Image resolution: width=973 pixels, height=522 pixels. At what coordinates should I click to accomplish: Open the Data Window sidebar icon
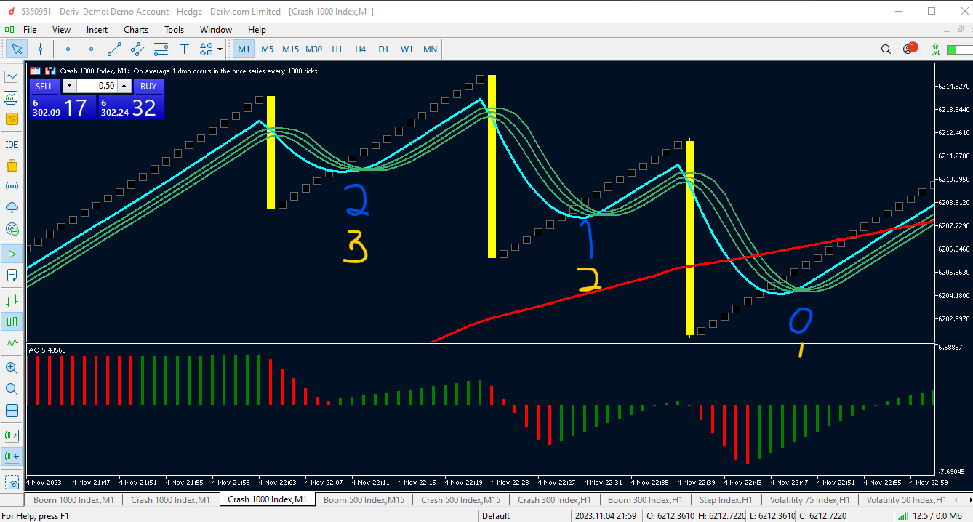coord(12,97)
